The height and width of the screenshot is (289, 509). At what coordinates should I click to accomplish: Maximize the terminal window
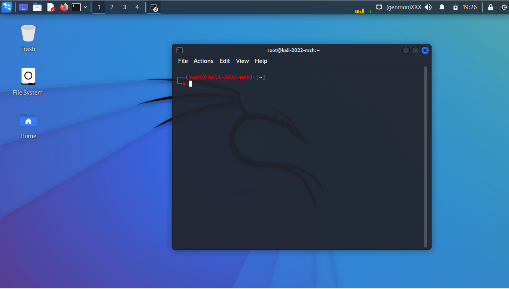[x=416, y=50]
